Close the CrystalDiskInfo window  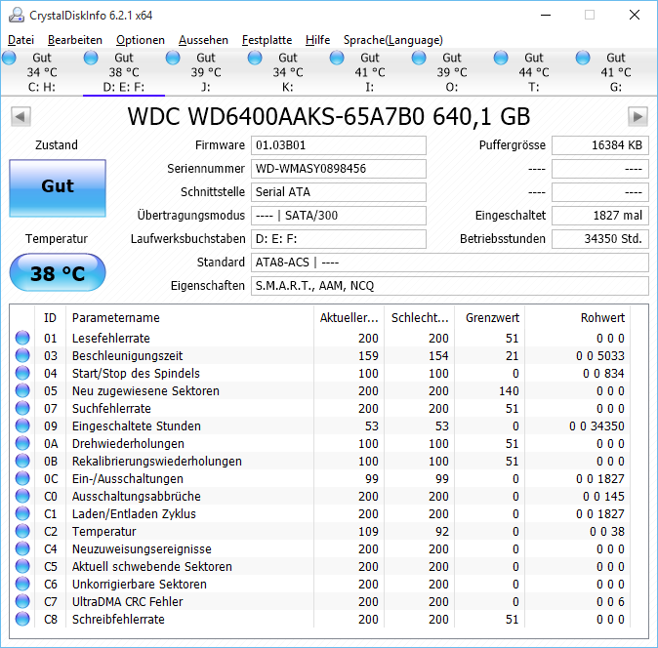(635, 15)
